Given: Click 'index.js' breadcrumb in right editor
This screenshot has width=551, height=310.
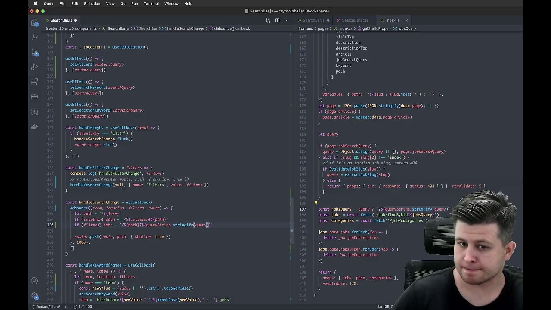Looking at the screenshot, I should (346, 28).
